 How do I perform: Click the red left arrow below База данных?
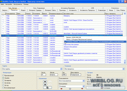(61, 89)
